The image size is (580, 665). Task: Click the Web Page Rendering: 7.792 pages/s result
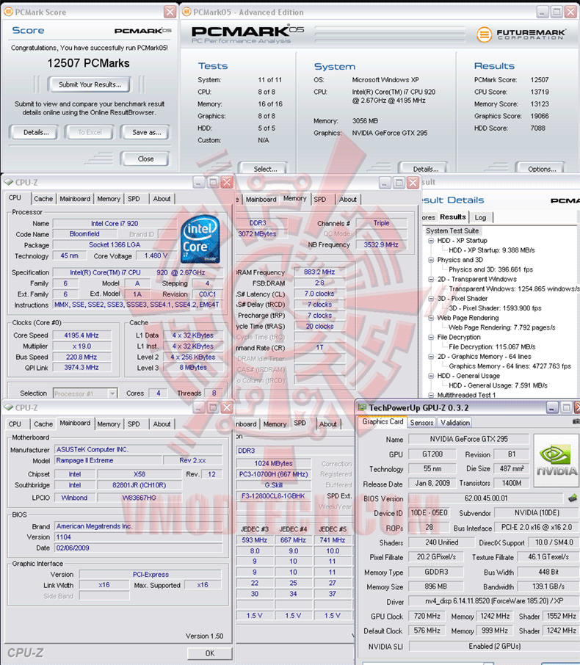[502, 327]
